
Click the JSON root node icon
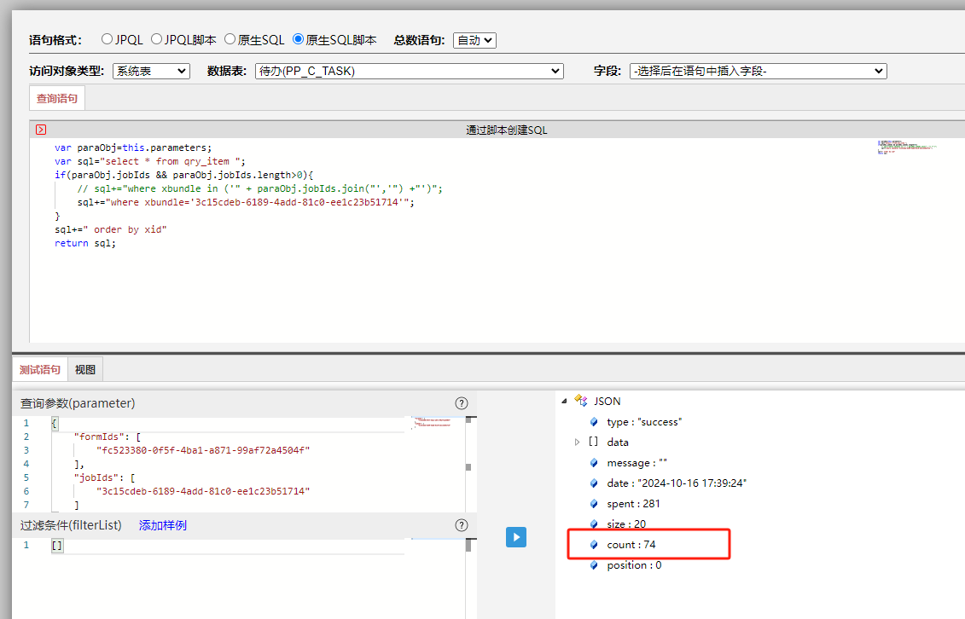click(580, 401)
